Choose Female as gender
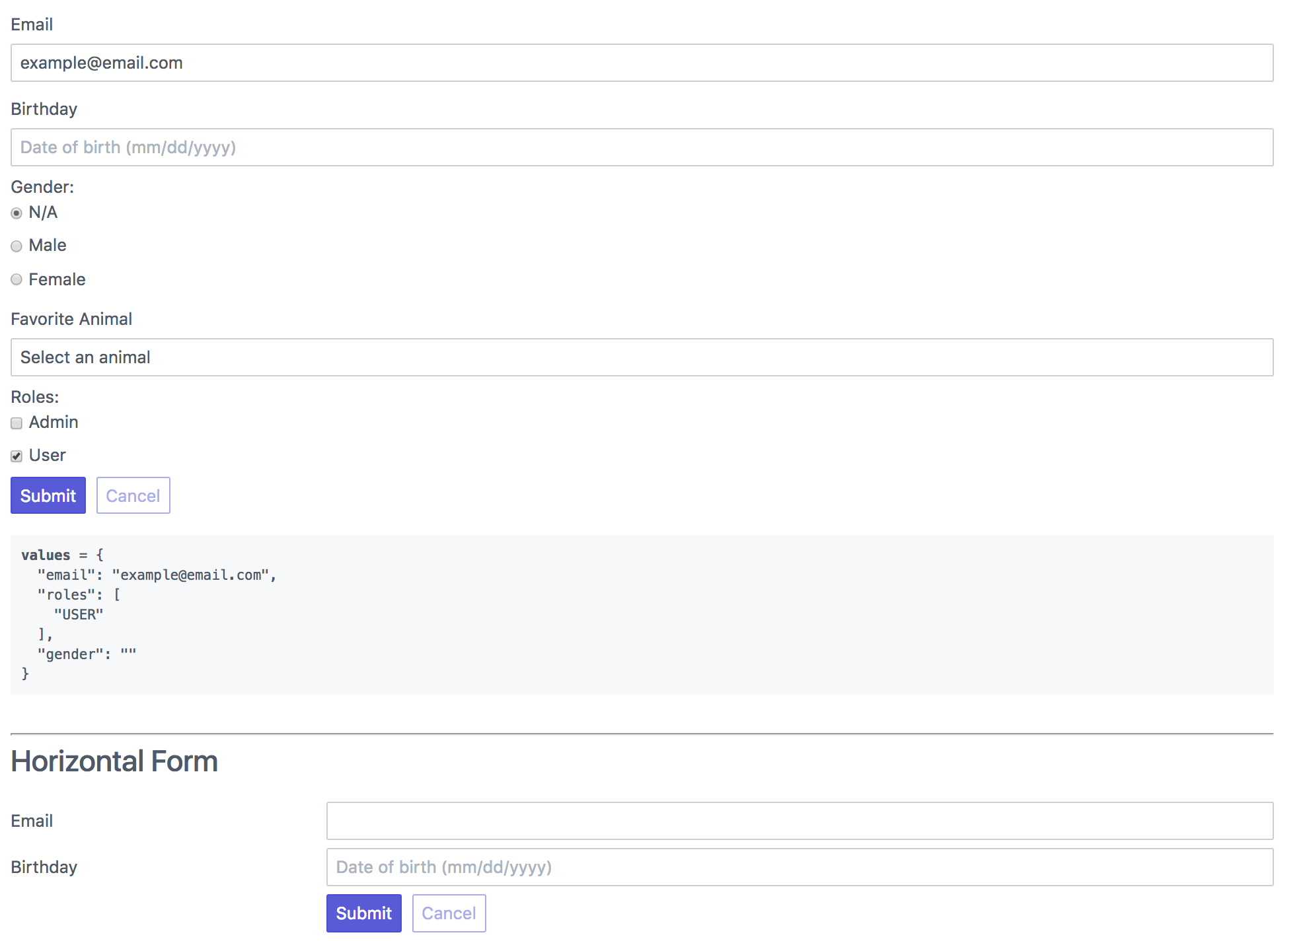The image size is (1303, 947). coord(17,279)
